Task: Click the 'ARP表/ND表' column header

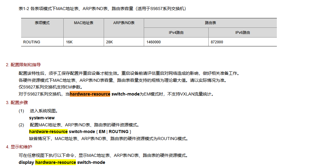Action: tap(124, 23)
